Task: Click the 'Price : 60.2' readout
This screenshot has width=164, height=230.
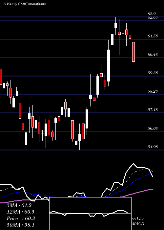Action: [21, 218]
